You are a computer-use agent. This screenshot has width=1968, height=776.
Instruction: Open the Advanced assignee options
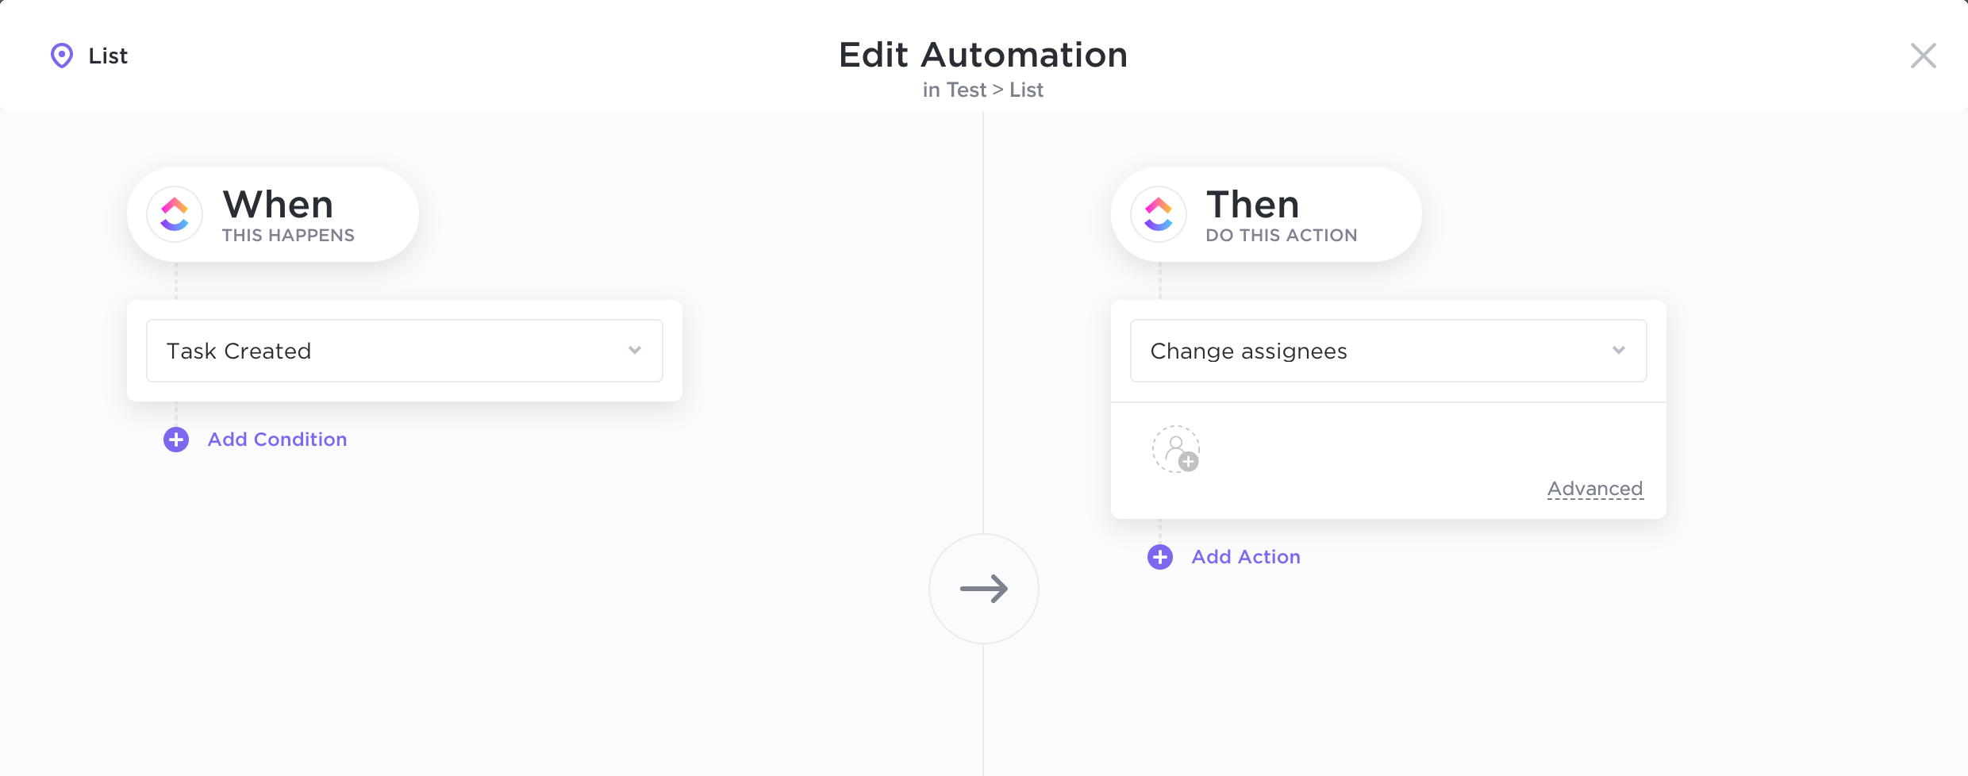click(1595, 489)
